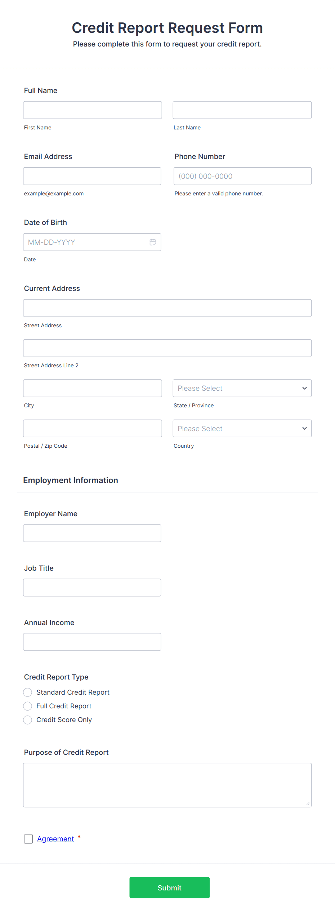Screen dimensions: 335x916
Task: Click the Street Address field
Action: click(167, 308)
